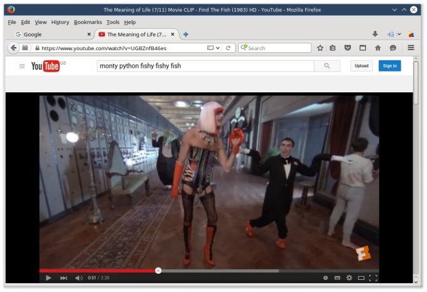The height and width of the screenshot is (292, 427).
Task: Click the scrollbar down arrow
Action: [416, 282]
